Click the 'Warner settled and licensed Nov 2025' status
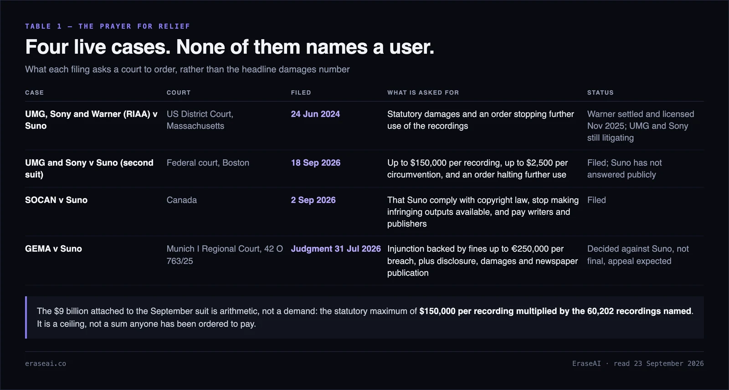The image size is (729, 390). pos(641,126)
